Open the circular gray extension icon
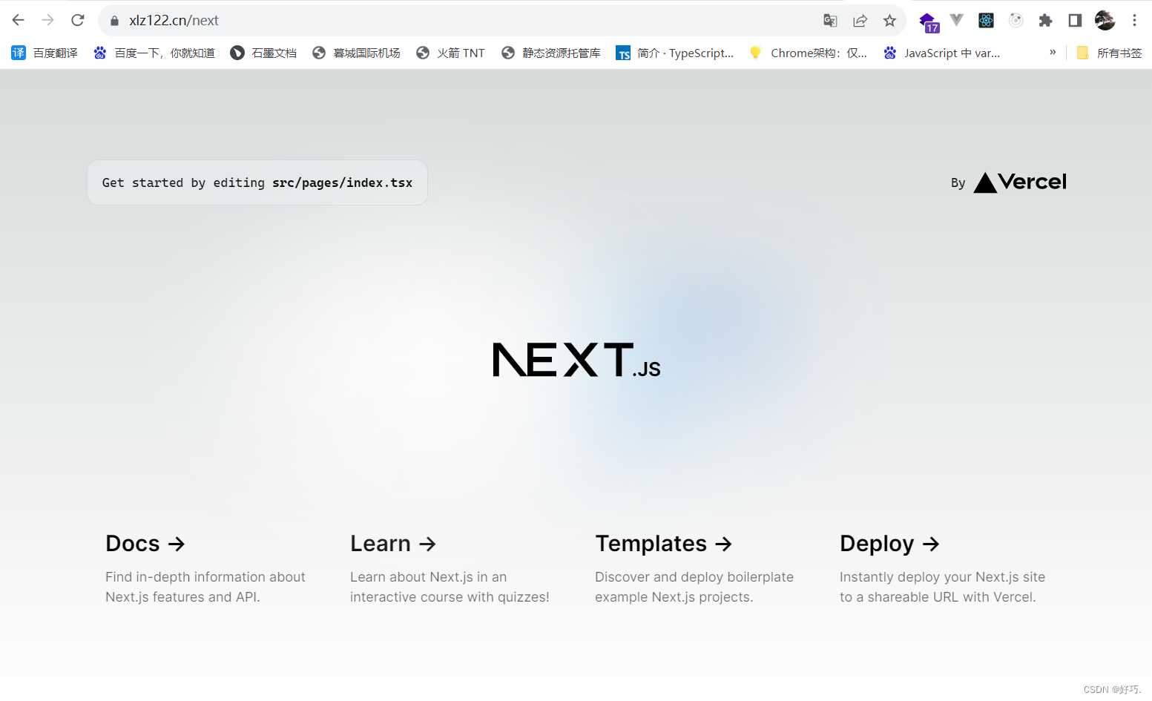1152x701 pixels. [x=1016, y=21]
